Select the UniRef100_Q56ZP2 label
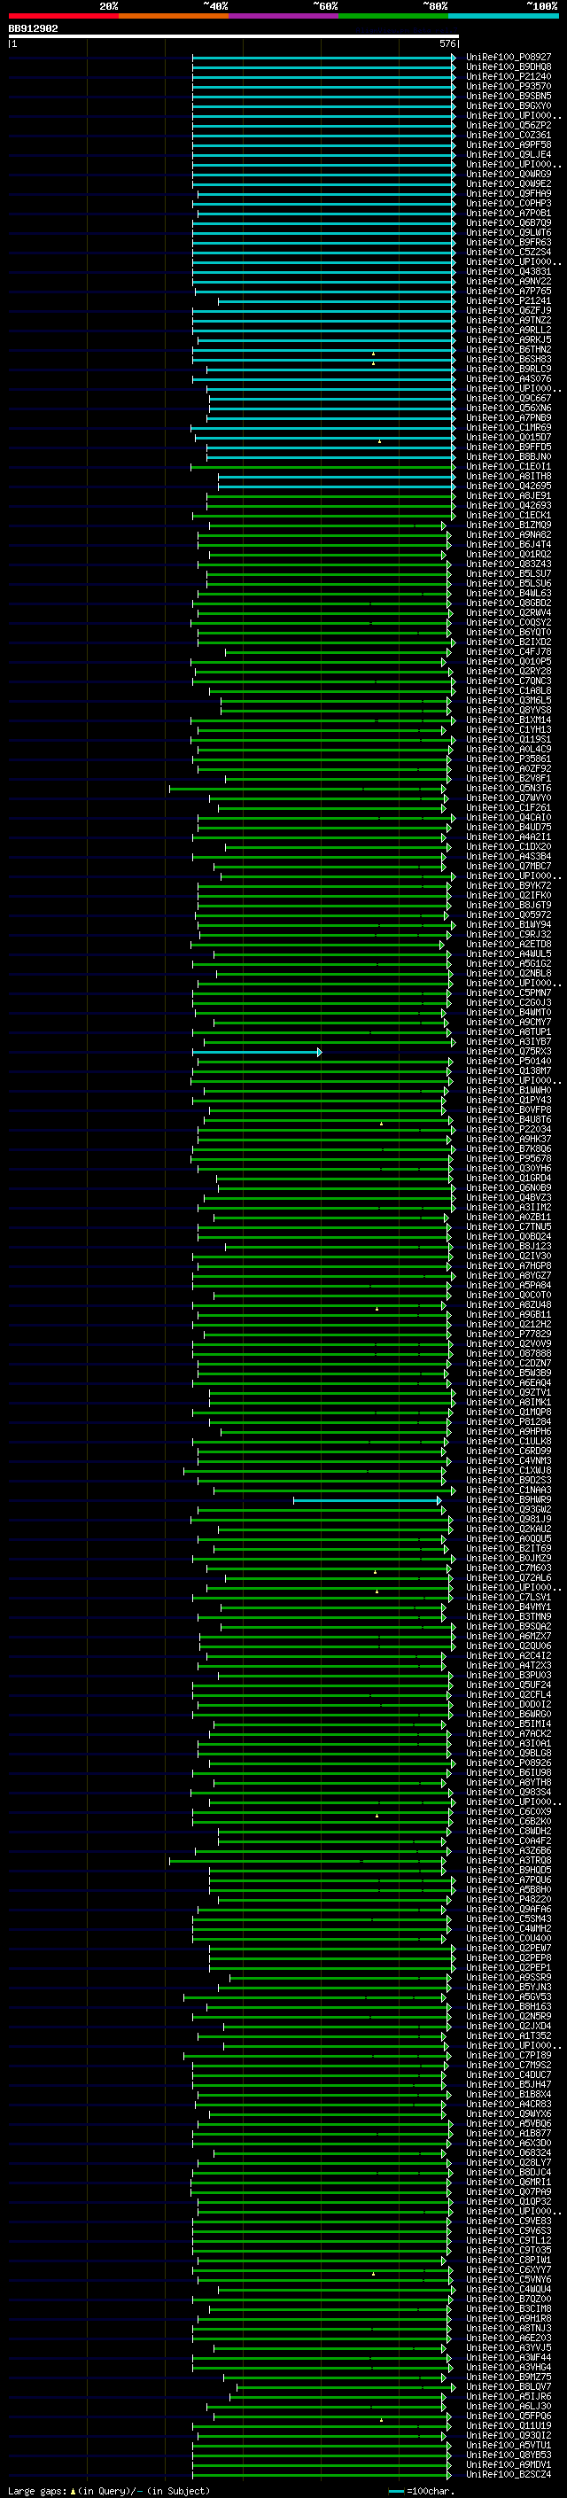Screen dimensions: 567x2498 [x=508, y=125]
